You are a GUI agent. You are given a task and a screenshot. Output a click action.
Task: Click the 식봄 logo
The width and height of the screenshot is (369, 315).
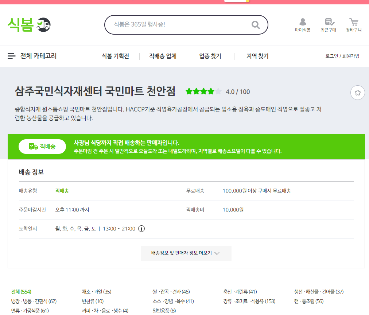click(x=29, y=25)
